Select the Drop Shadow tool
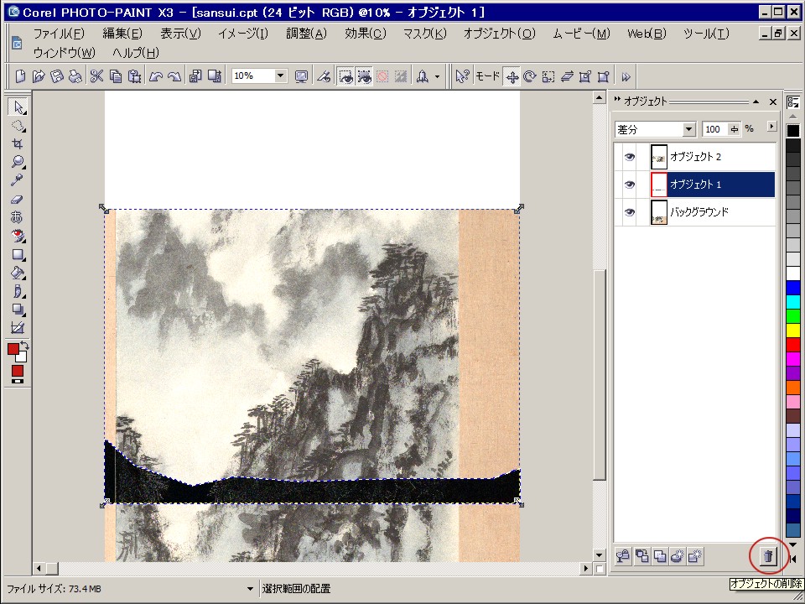The image size is (805, 604). (x=18, y=310)
